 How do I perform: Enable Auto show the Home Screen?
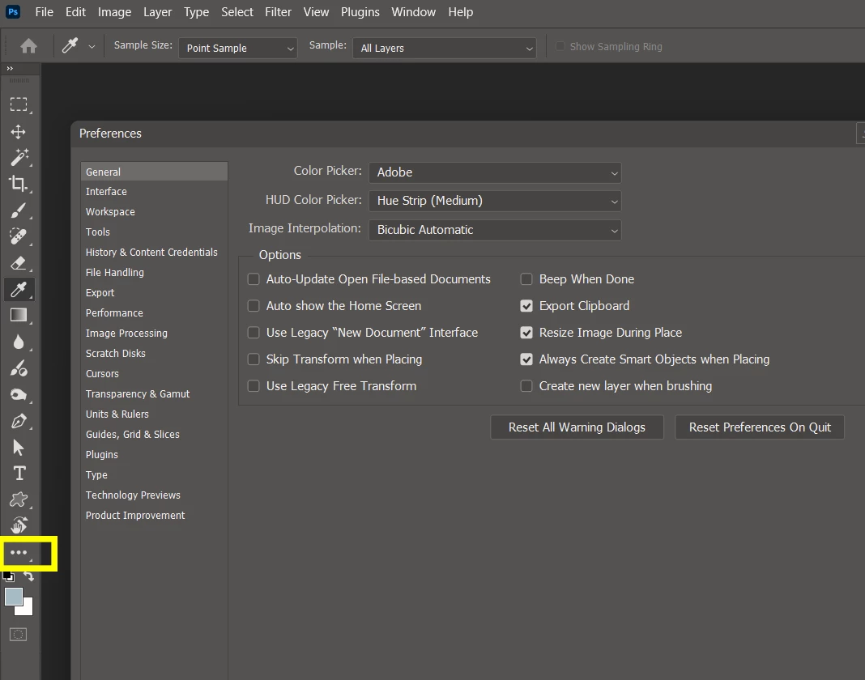pyautogui.click(x=254, y=305)
